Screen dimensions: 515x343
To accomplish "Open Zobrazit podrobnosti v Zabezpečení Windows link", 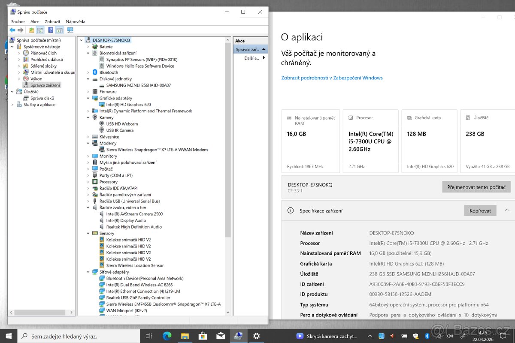I will 332,78.
